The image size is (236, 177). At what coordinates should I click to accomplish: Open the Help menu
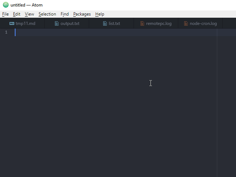100,14
